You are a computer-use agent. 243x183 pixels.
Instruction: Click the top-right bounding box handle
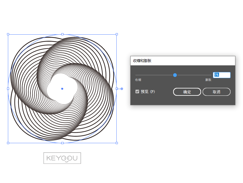pos(117,34)
